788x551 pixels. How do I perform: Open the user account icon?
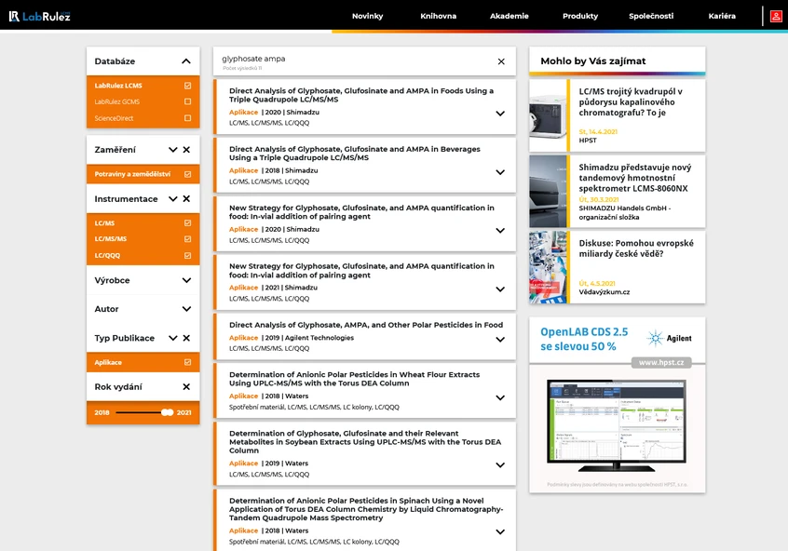(x=776, y=16)
